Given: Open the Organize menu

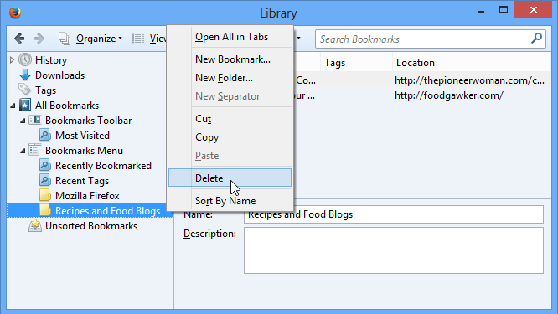Looking at the screenshot, I should click(x=99, y=39).
